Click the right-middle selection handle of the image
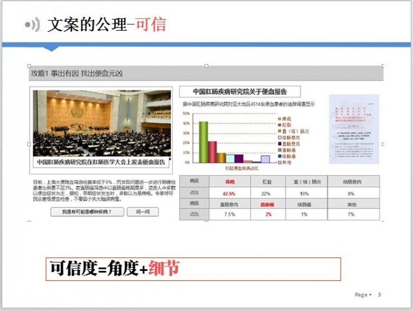 [x=383, y=144]
